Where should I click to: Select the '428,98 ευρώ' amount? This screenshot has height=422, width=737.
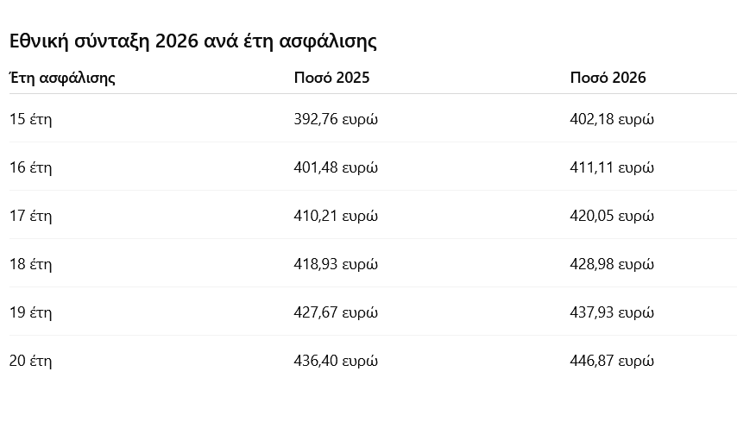[612, 264]
